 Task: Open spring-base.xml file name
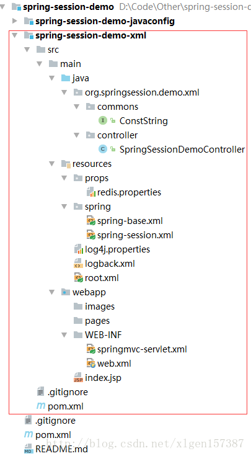pos(130,221)
